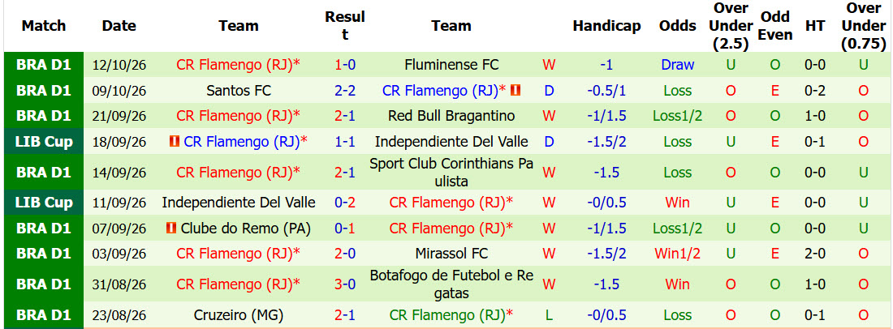
Task: Click the Cruzeiro (MG) team name
Action: (239, 314)
